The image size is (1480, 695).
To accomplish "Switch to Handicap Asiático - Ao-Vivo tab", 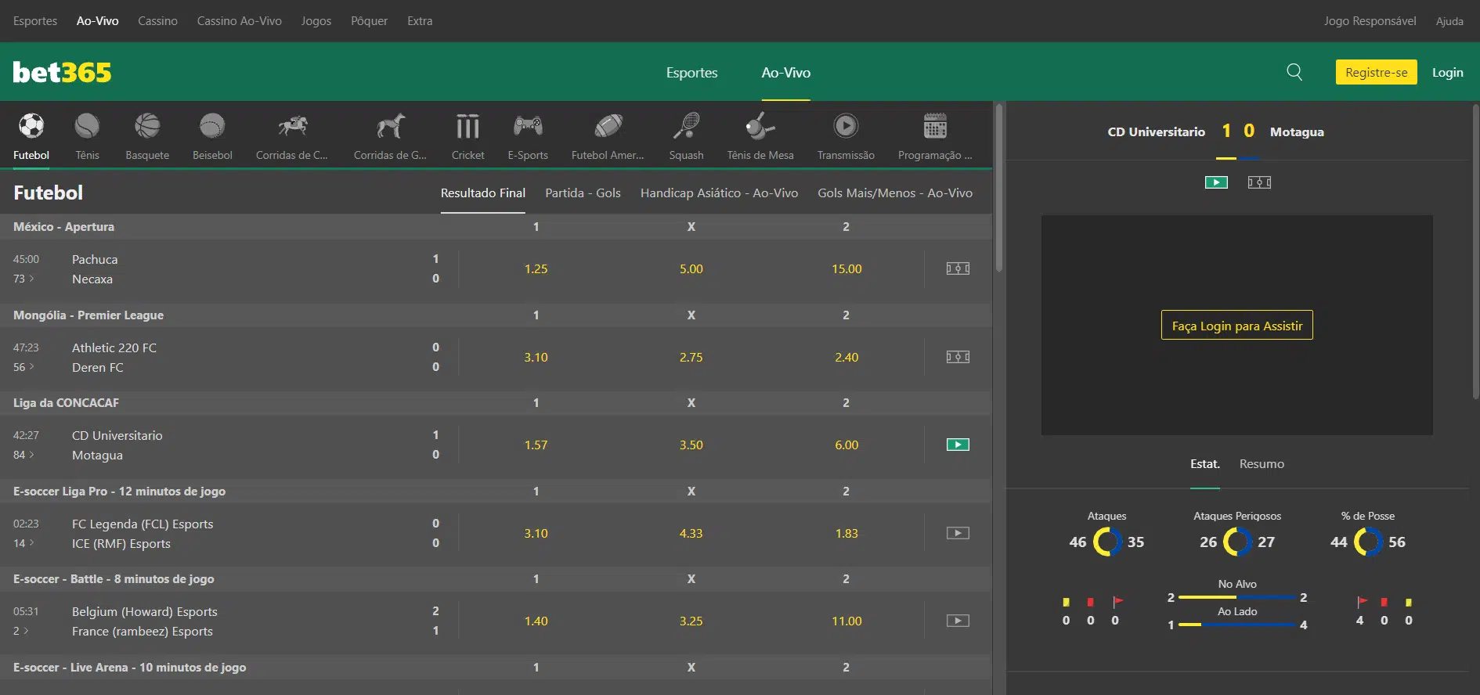I will pyautogui.click(x=719, y=193).
